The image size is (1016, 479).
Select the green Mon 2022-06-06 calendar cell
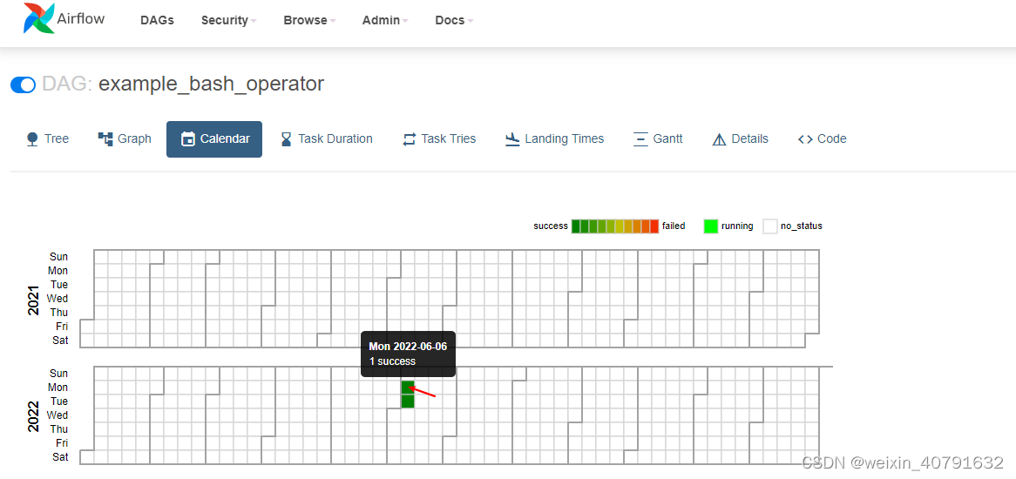[x=408, y=387]
